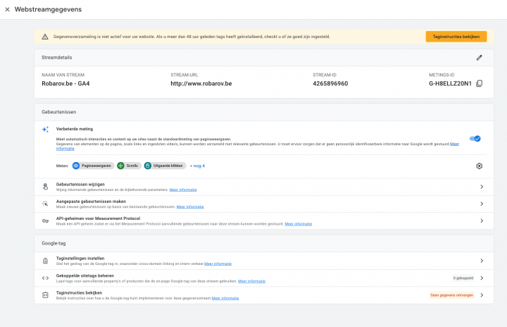Open 'Meer informatie' link for Taginstellingen
Viewport: 507px width, 327px height.
(218, 264)
